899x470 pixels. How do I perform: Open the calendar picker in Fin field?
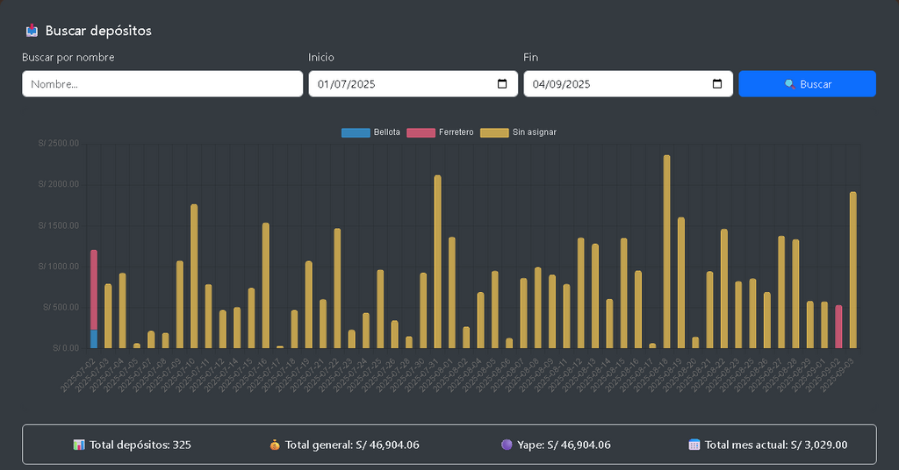click(717, 84)
